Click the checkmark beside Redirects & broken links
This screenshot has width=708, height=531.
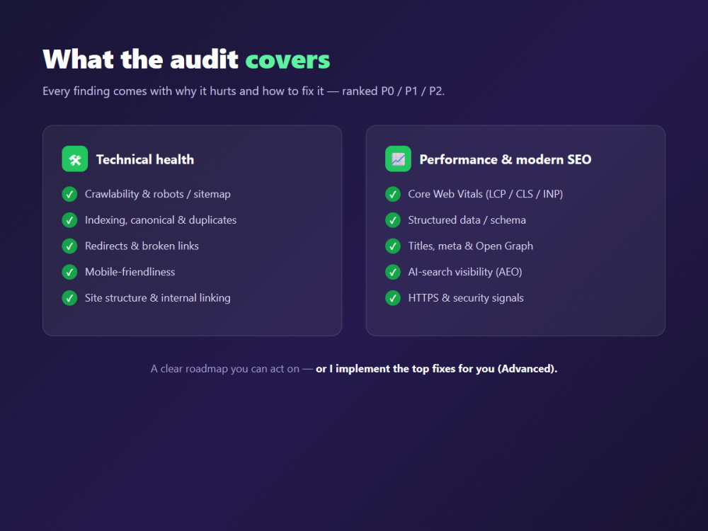(69, 246)
